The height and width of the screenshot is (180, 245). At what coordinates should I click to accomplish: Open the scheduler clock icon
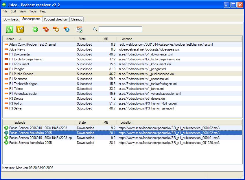[79, 29]
